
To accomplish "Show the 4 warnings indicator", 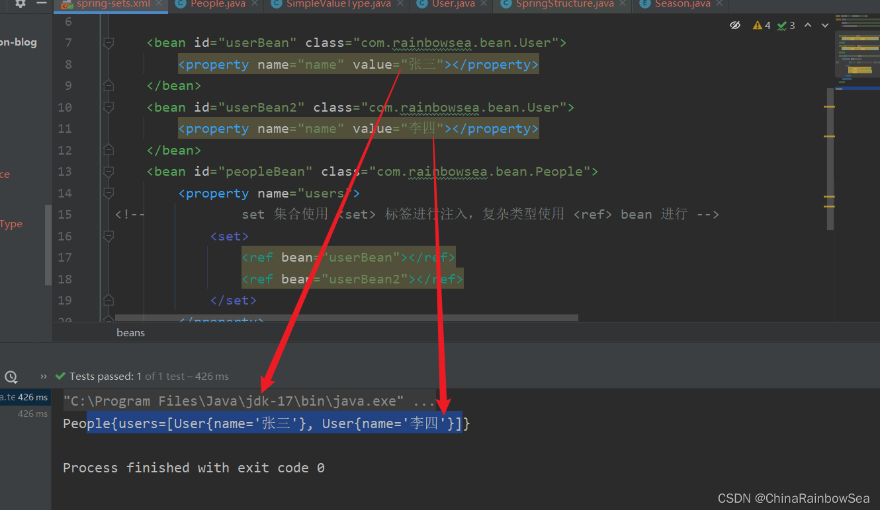I will pos(762,25).
